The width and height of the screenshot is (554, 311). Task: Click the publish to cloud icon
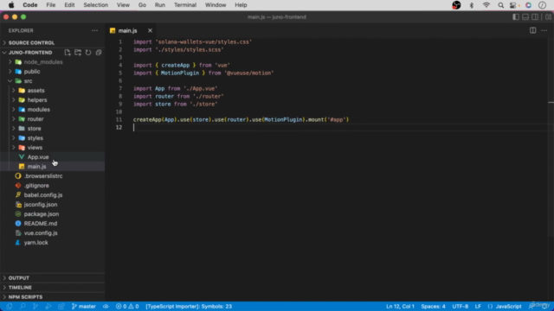point(106,307)
